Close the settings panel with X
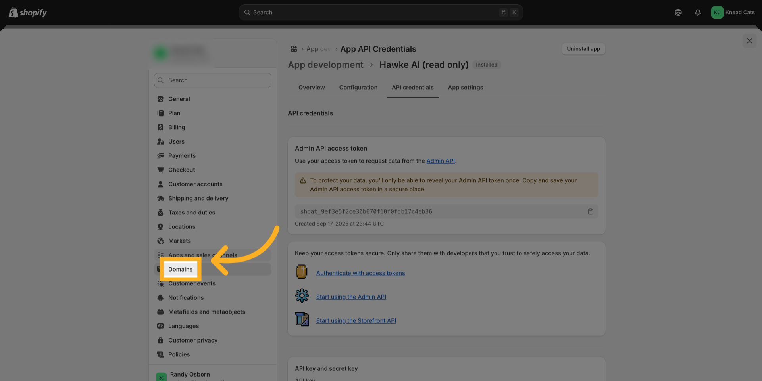The width and height of the screenshot is (762, 381). [749, 41]
